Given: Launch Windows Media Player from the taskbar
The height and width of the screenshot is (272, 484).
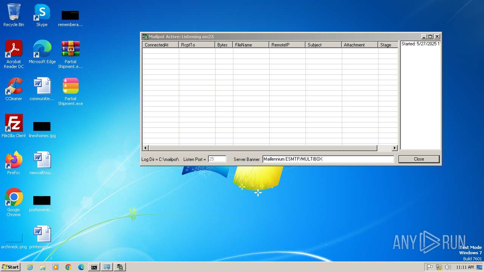Looking at the screenshot, I should coord(56,267).
